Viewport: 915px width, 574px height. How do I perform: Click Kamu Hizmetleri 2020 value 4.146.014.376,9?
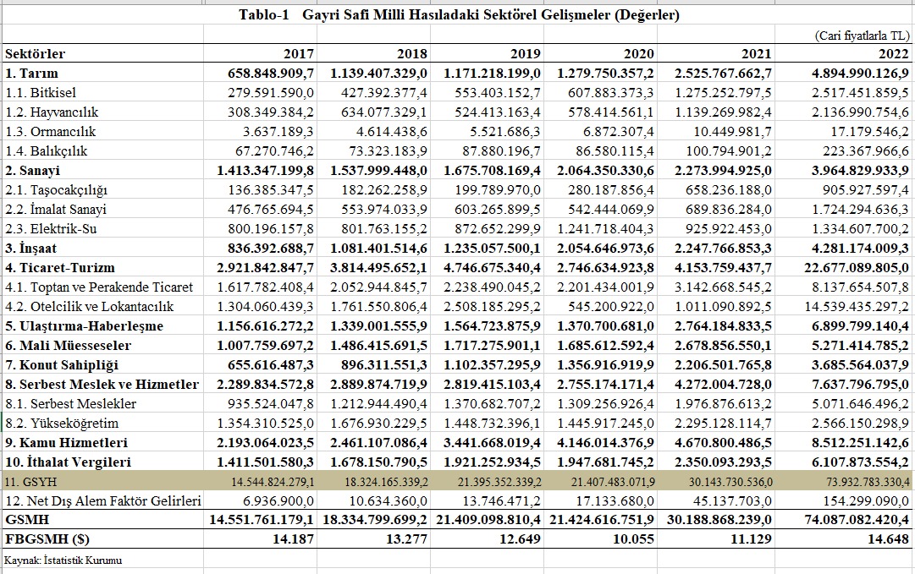(606, 443)
